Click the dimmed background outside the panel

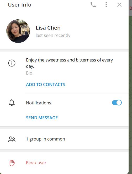[130, 89]
